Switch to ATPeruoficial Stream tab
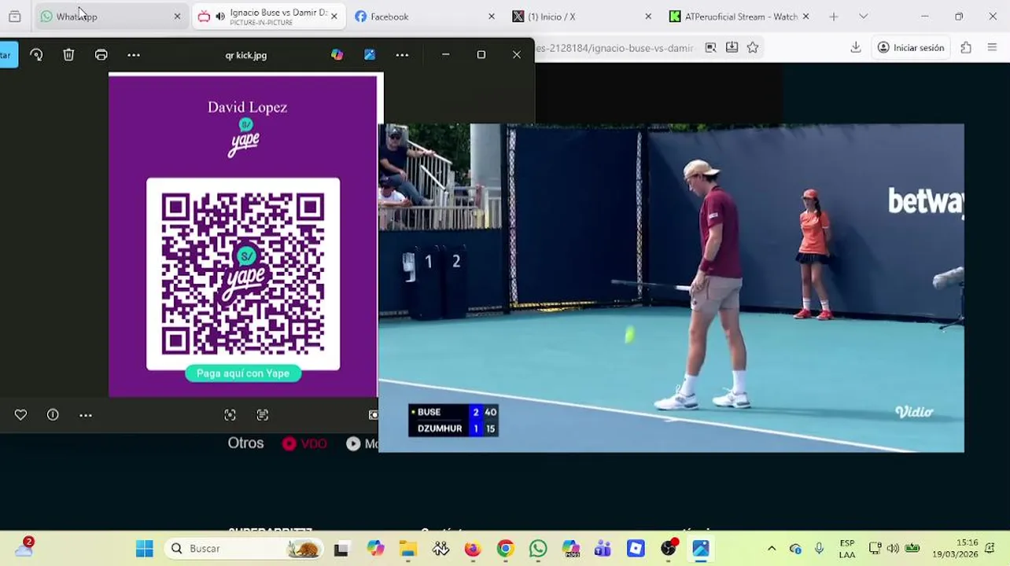The height and width of the screenshot is (566, 1010). coord(739,17)
